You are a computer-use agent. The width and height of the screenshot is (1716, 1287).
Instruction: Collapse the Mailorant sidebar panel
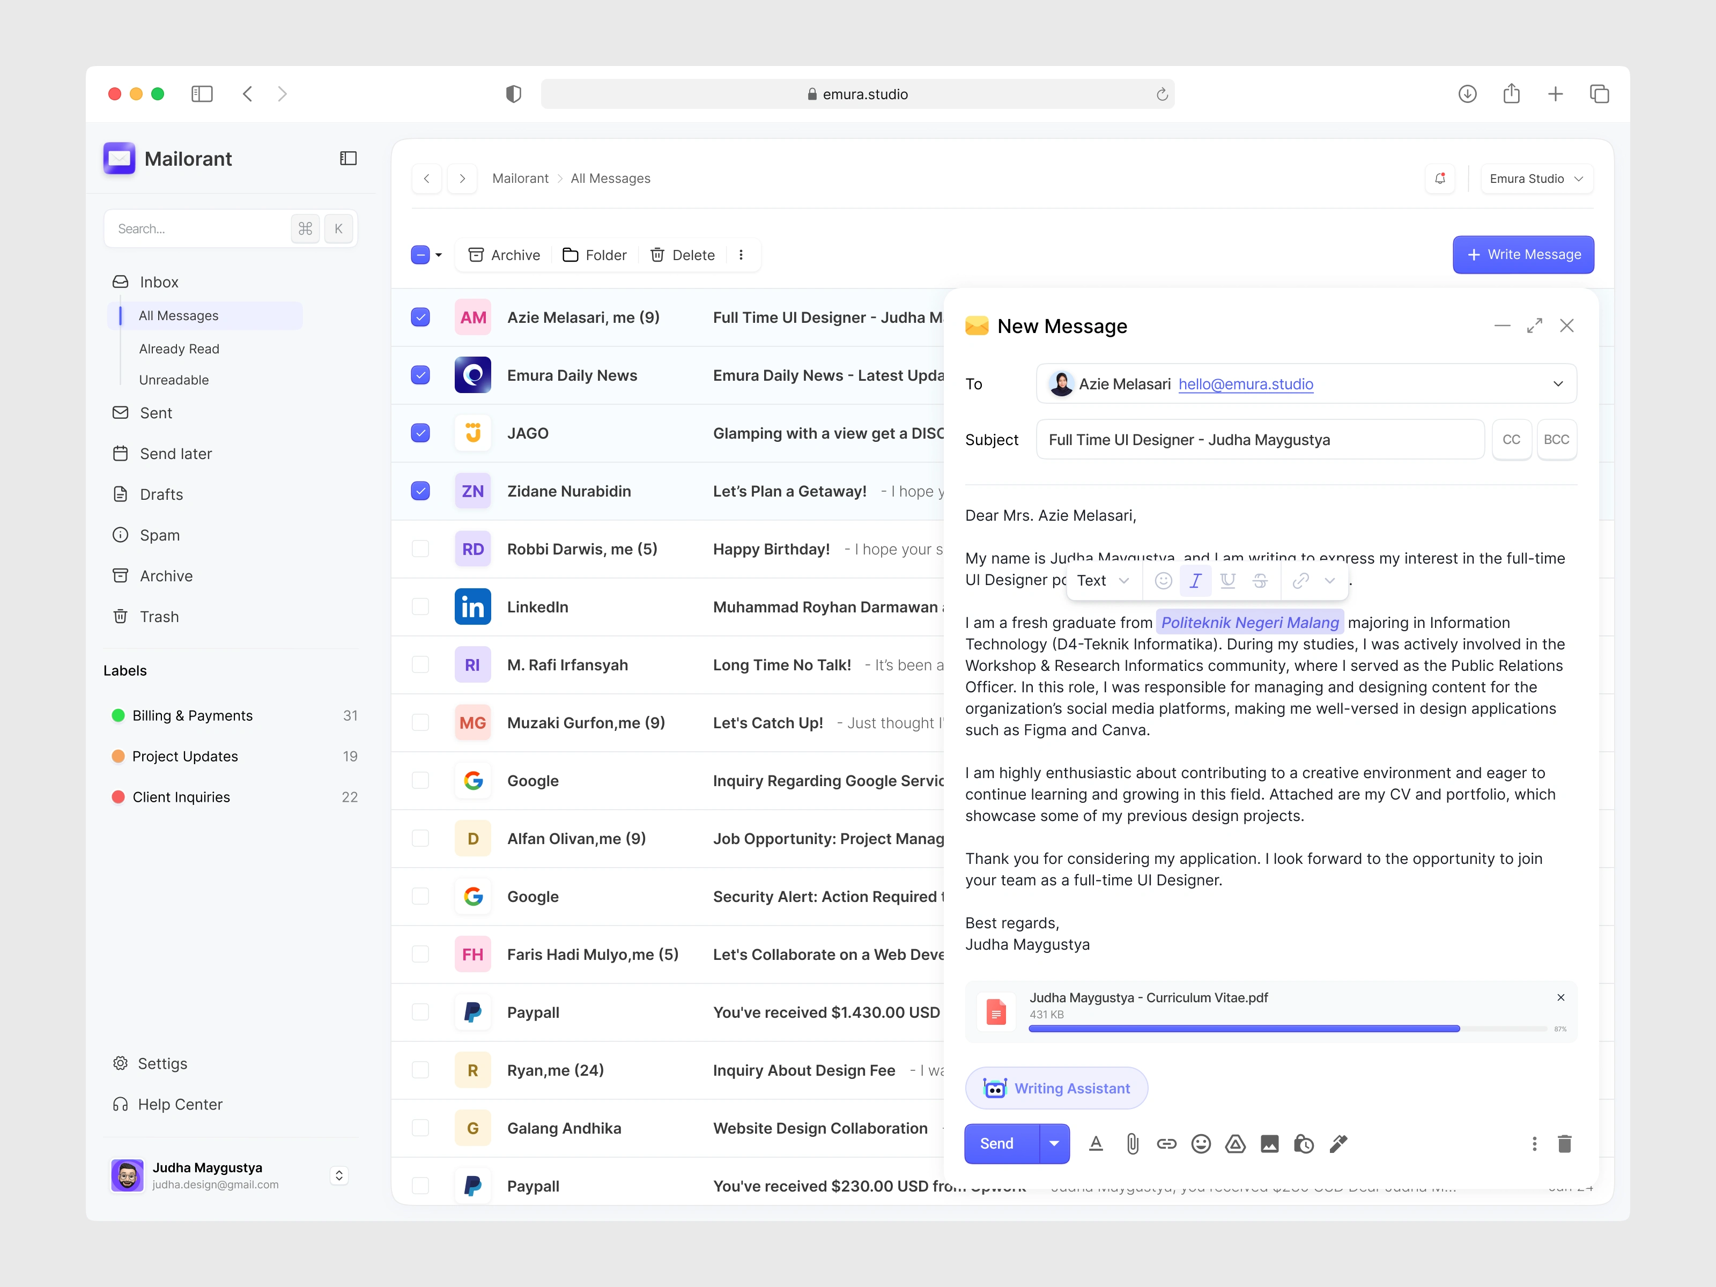349,158
